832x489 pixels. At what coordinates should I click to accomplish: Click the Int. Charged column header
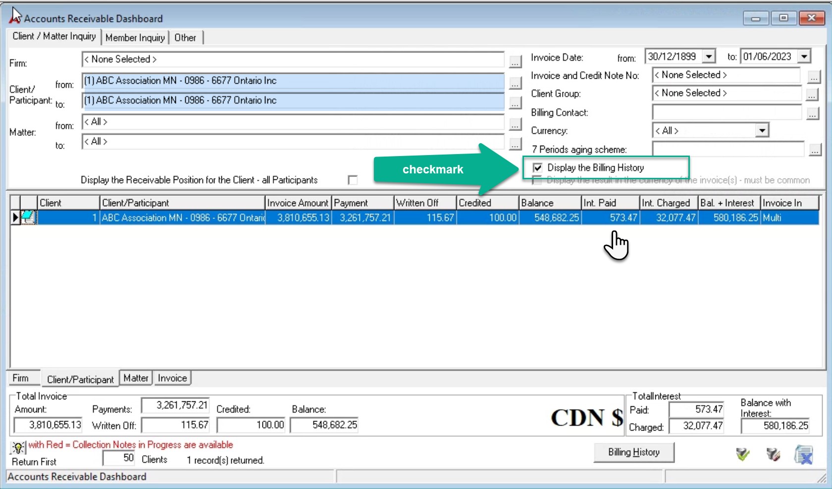[669, 203]
